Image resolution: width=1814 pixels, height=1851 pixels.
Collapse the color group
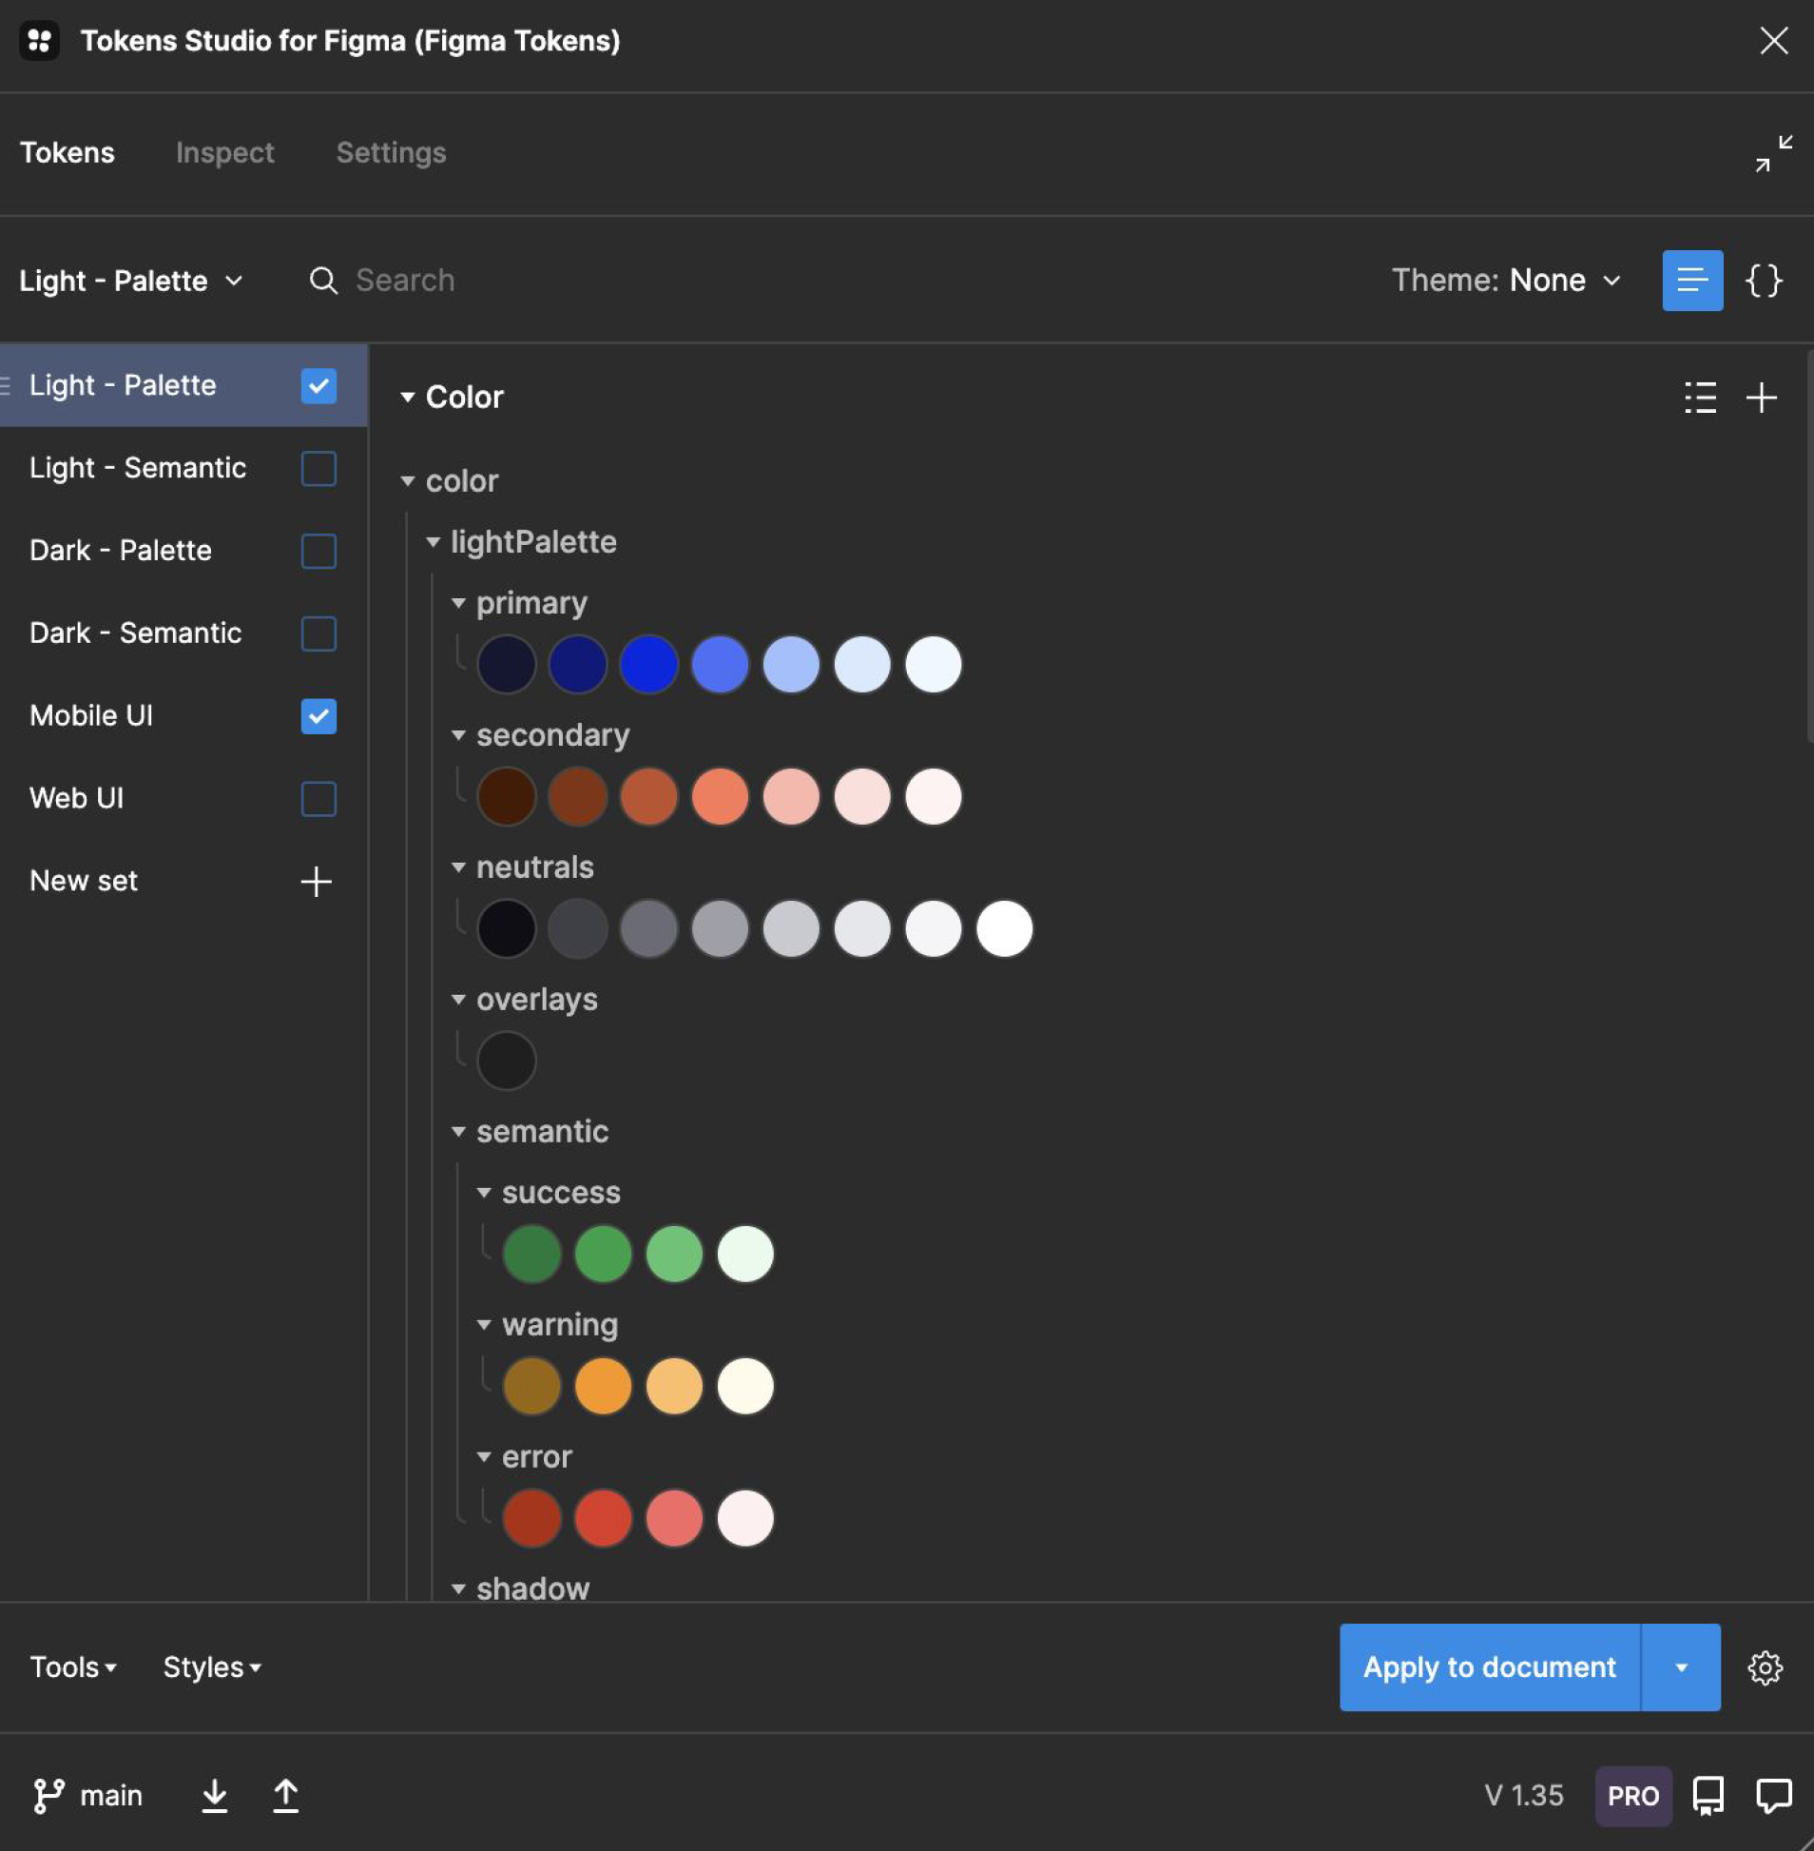408,481
